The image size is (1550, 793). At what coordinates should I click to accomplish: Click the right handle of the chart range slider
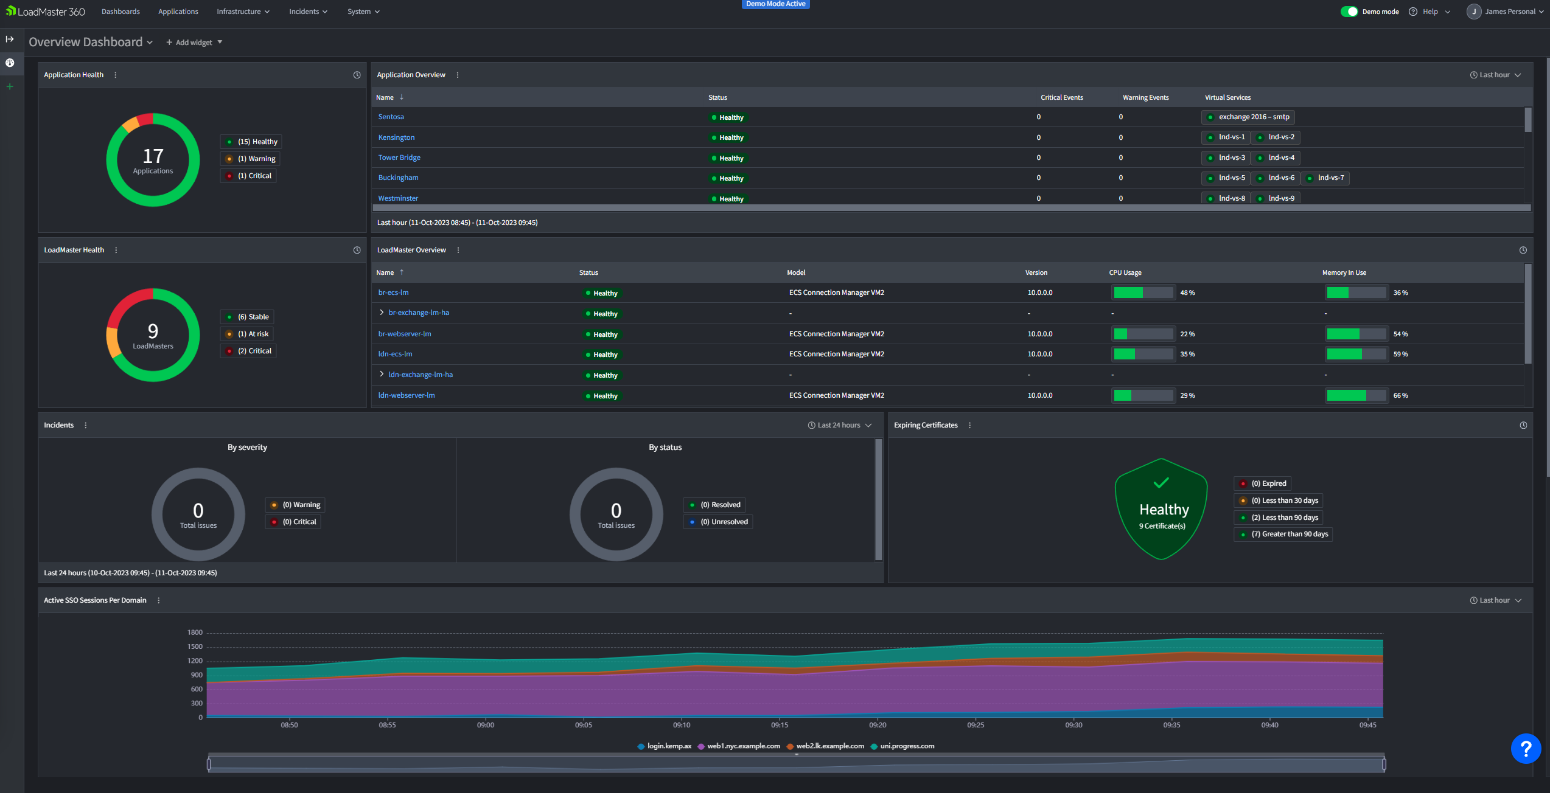pyautogui.click(x=1384, y=764)
